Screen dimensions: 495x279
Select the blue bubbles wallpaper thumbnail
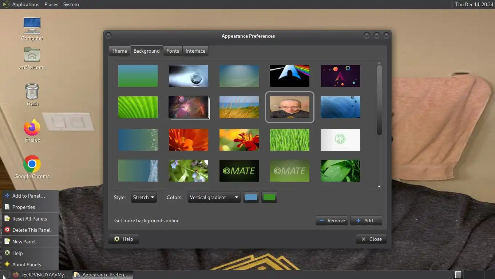pyautogui.click(x=340, y=107)
